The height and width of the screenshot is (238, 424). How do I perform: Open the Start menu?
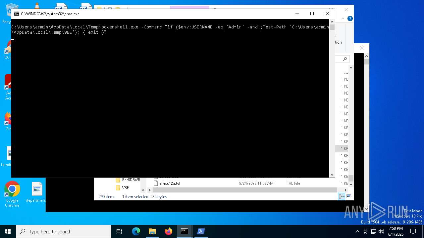8,231
